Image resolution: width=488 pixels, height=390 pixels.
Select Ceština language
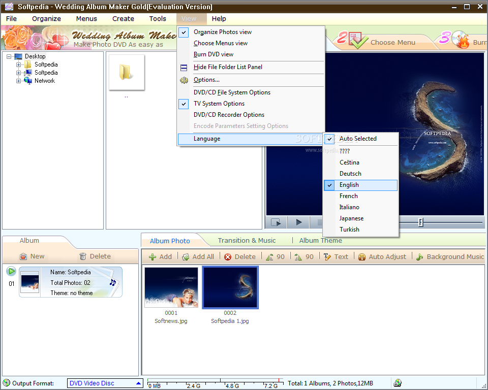[x=361, y=162]
